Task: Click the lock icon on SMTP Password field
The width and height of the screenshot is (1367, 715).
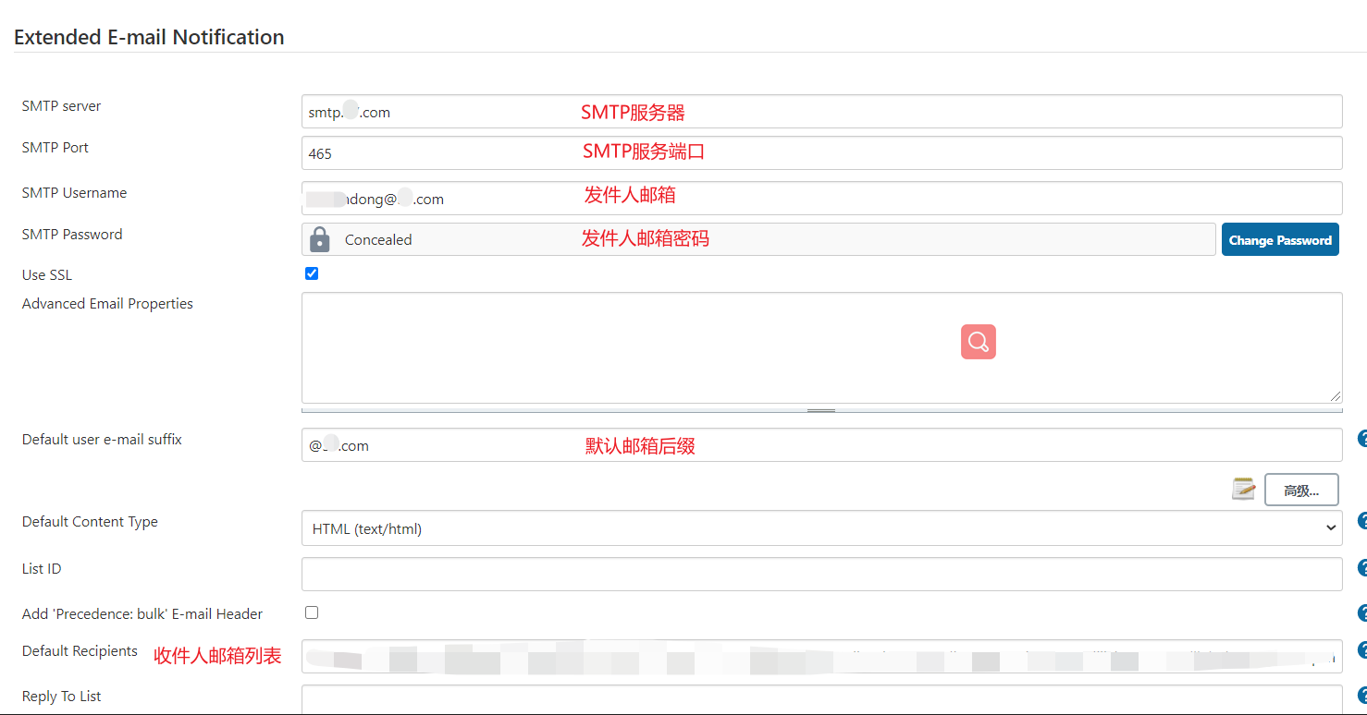Action: (x=320, y=239)
